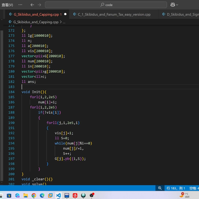Click the command center search box
The height and width of the screenshot is (199, 199).
(106, 5)
